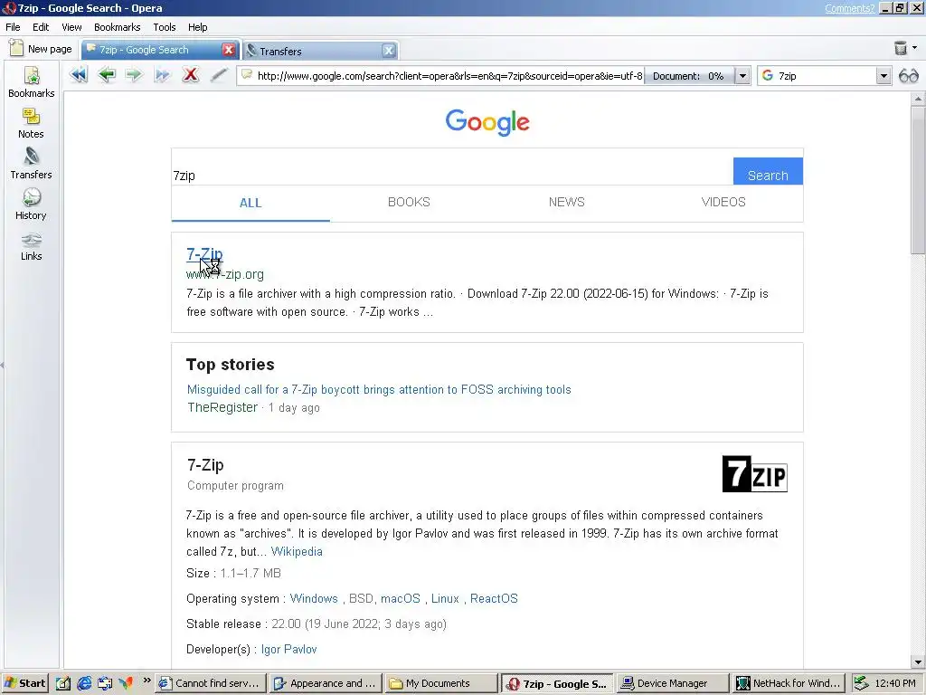The image size is (926, 695).
Task: Click the 7ZIP logo thumbnail
Action: coord(755,474)
